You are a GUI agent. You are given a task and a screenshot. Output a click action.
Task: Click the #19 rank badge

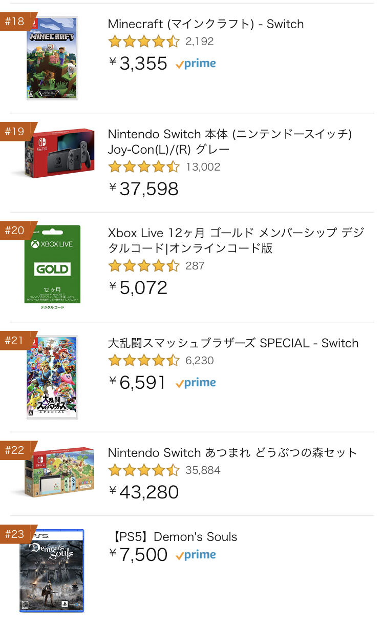click(15, 132)
